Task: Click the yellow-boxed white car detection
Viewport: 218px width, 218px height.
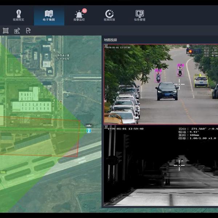Action: (201, 81)
